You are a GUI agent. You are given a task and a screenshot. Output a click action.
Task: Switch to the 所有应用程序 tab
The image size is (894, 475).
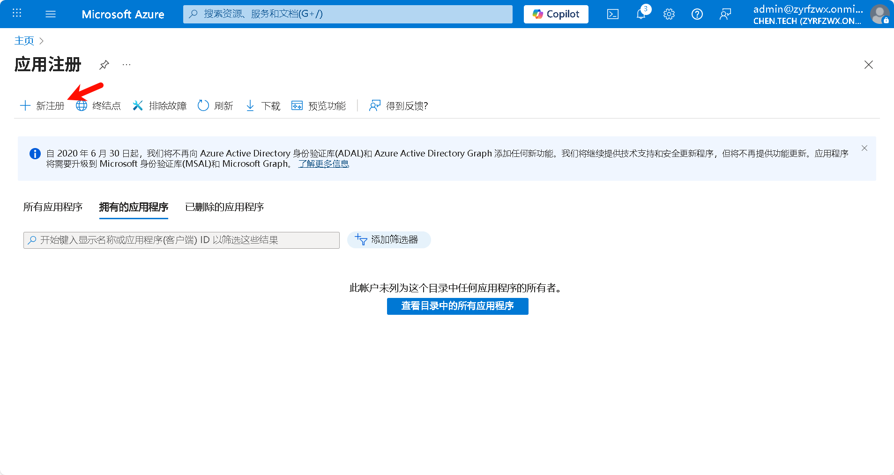[53, 207]
